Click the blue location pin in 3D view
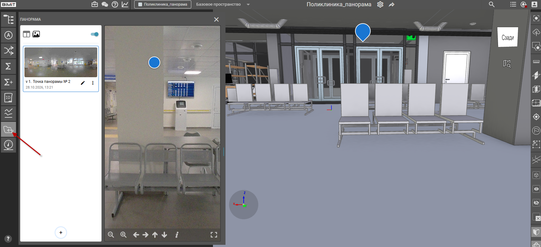 click(363, 32)
